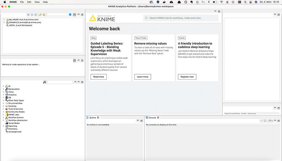Screen dimensions: 282x161
Task: Click the Read more button on the blog card
Action: click(98, 77)
